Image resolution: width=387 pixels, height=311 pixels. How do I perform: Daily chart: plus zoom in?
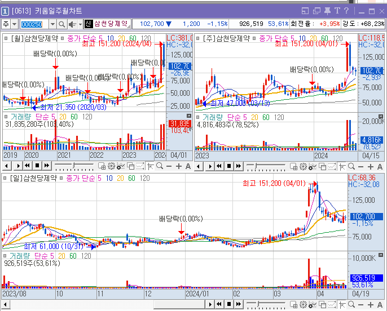pos(371,305)
